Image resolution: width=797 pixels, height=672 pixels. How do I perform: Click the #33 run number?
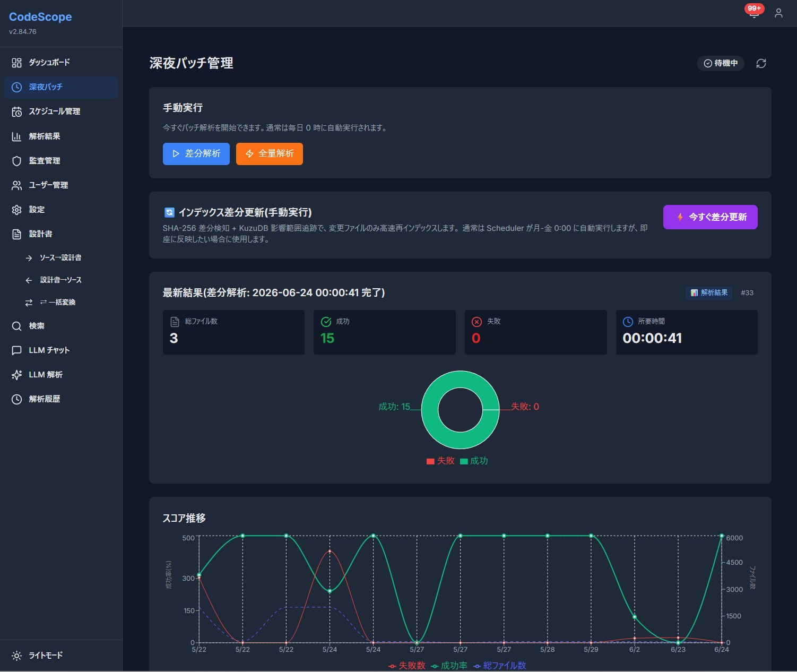(747, 293)
